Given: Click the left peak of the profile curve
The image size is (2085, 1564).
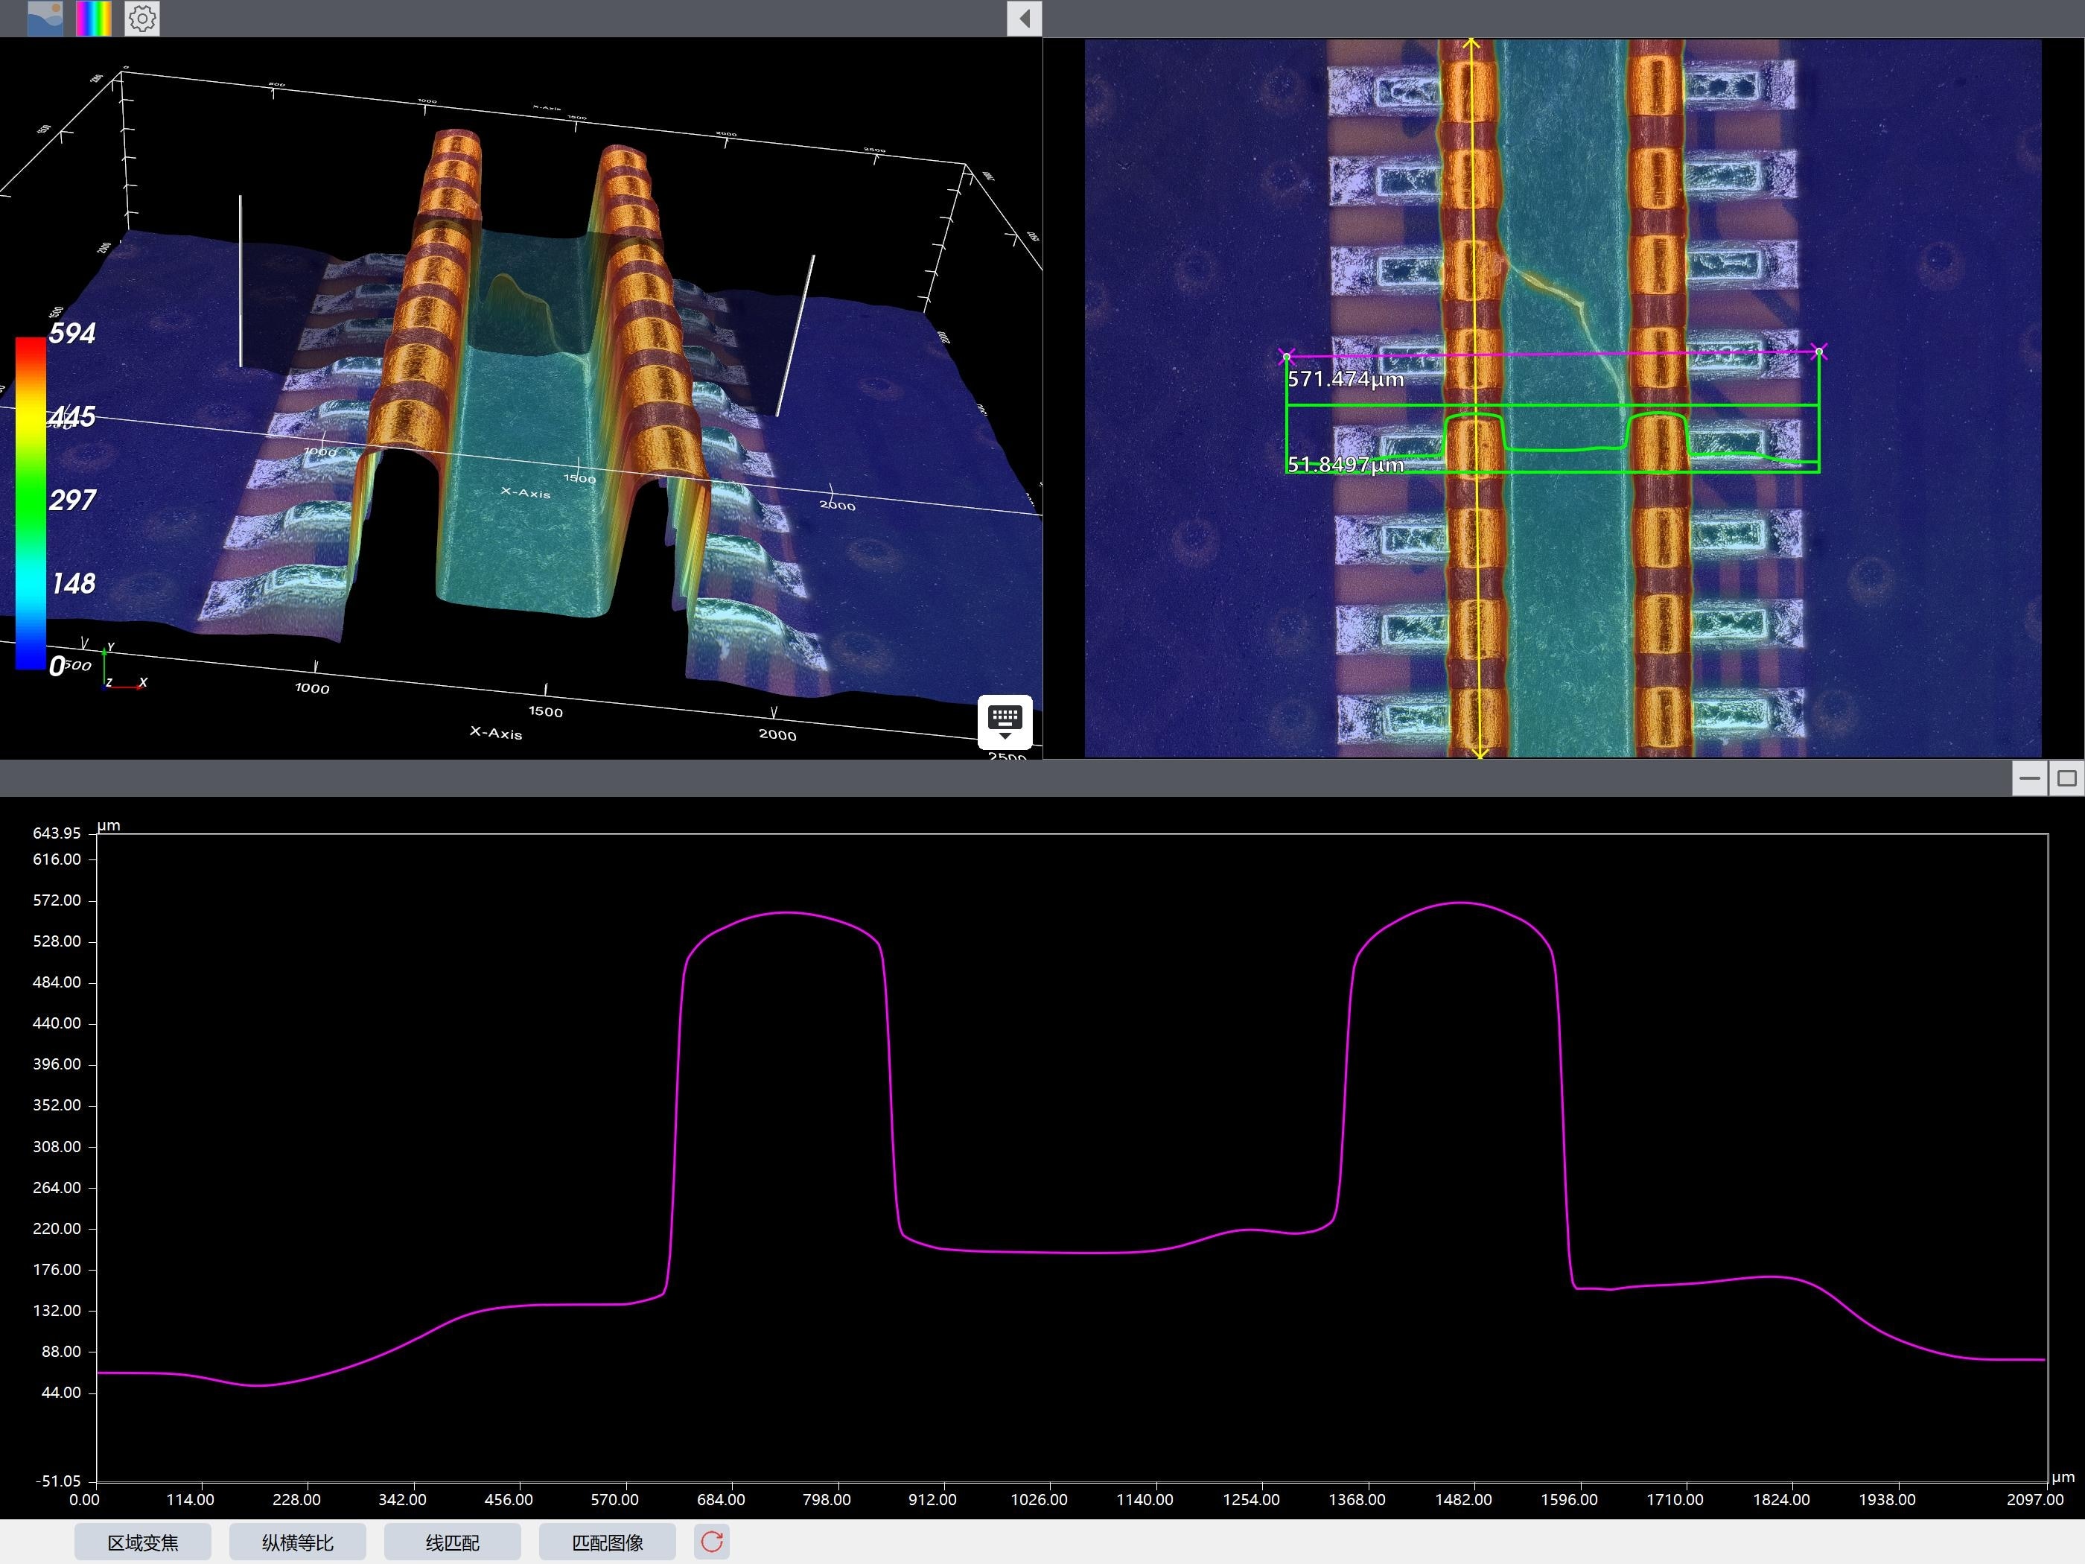Looking at the screenshot, I should (787, 912).
